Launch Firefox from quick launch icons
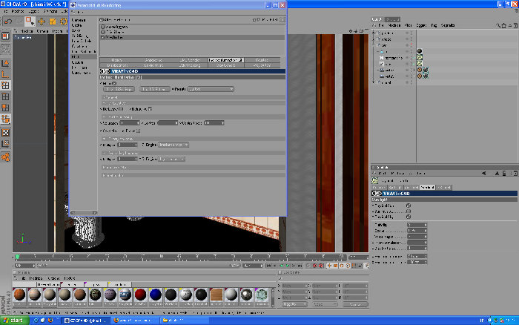Viewport: 519px width, 325px height. click(50, 321)
